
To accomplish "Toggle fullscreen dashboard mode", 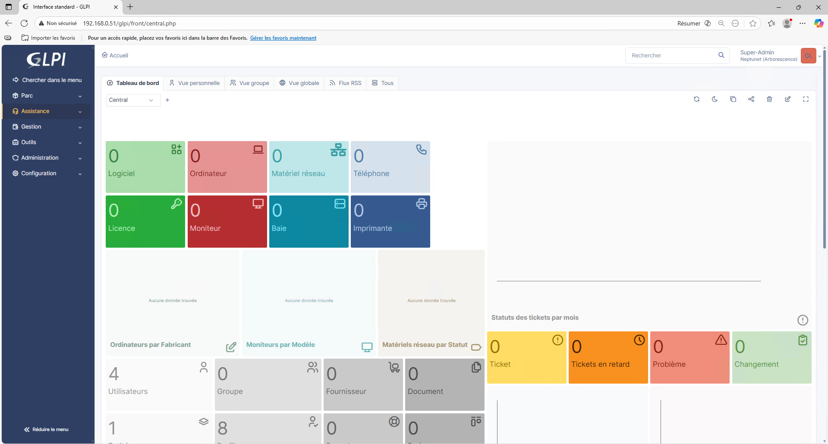I will point(806,99).
